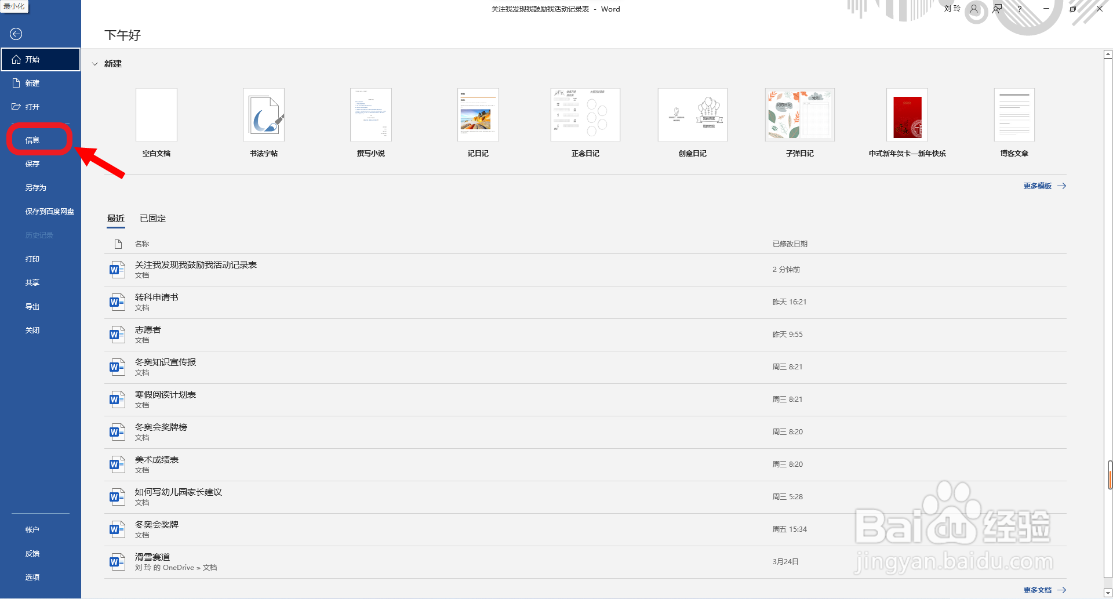Collapse the 新建 section chevron

[94, 64]
